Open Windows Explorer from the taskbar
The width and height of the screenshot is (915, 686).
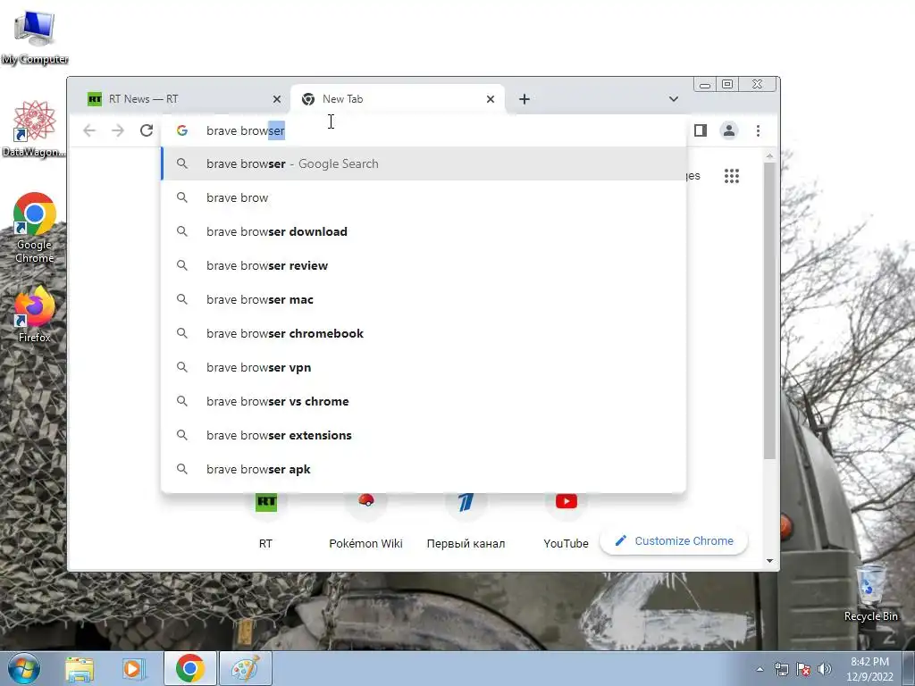coord(80,669)
